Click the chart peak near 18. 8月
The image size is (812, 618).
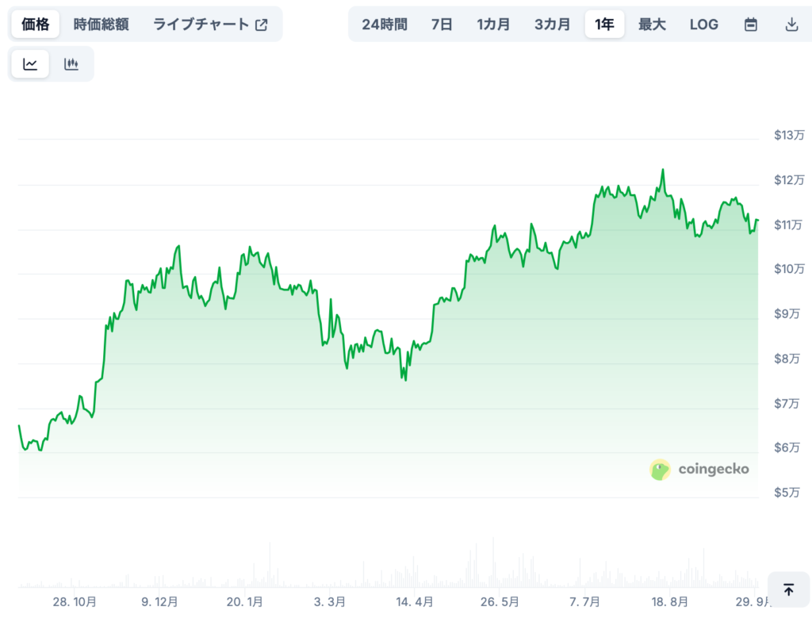(x=662, y=170)
